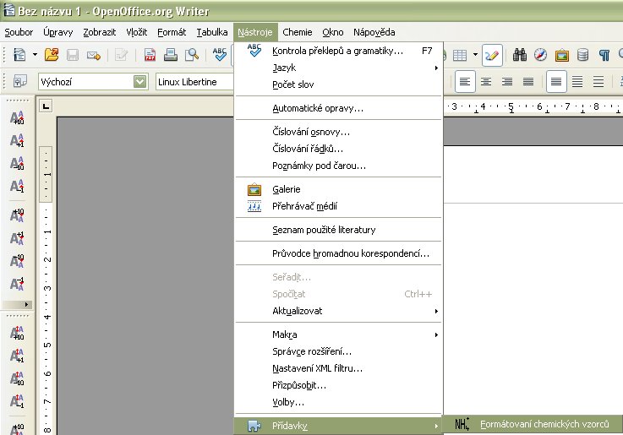
Task: Toggle align left paragraph button
Action: coord(465,82)
